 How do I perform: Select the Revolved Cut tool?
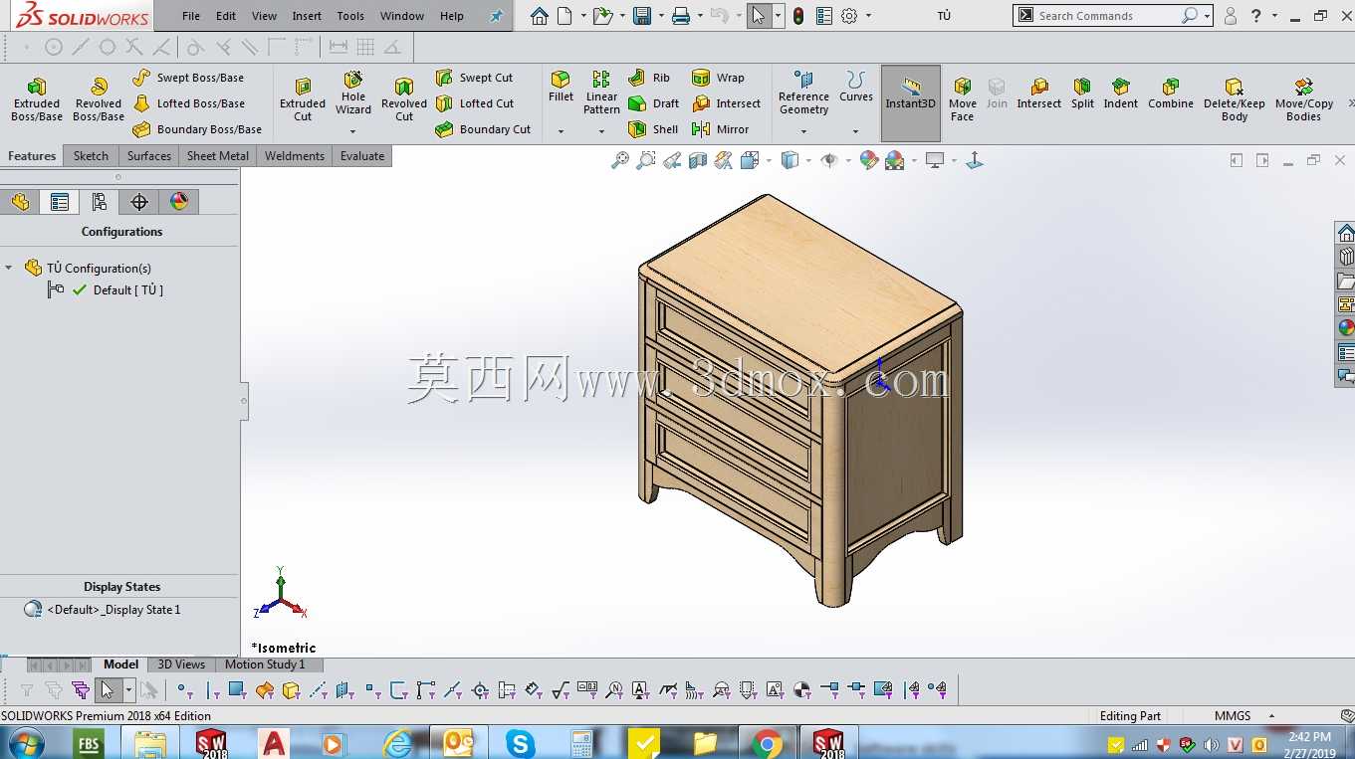pos(404,99)
